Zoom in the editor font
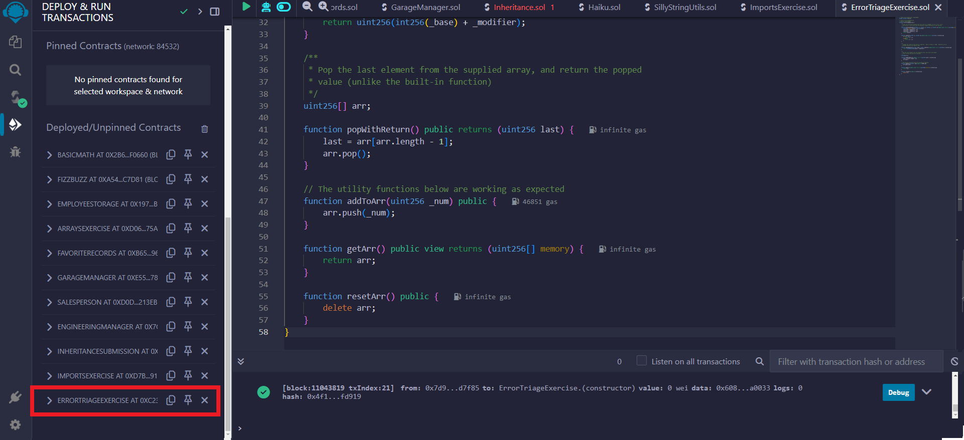Image resolution: width=964 pixels, height=440 pixels. tap(324, 7)
